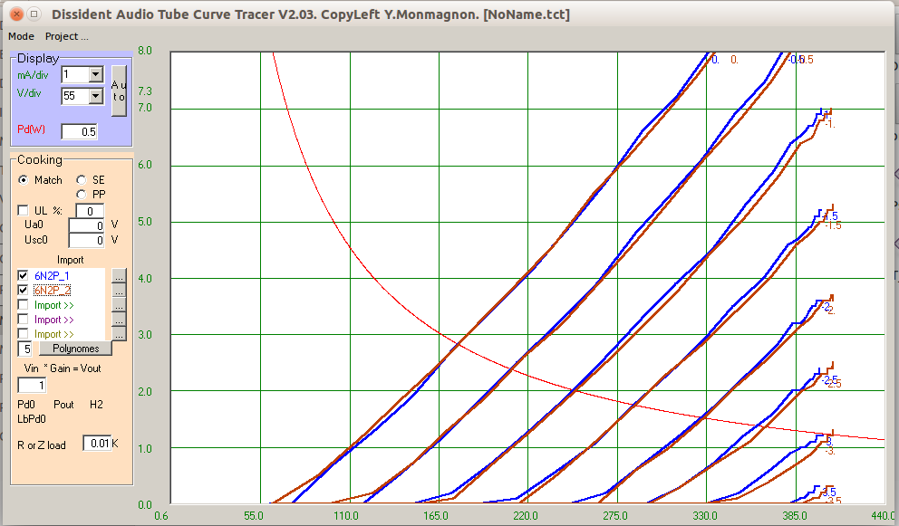
Task: Tick the green Import >> checkbox
Action: [24, 305]
